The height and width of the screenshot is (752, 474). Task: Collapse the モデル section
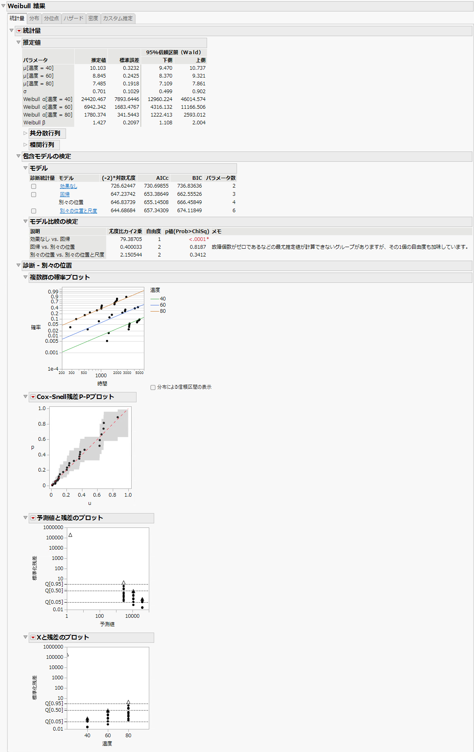pyautogui.click(x=25, y=168)
